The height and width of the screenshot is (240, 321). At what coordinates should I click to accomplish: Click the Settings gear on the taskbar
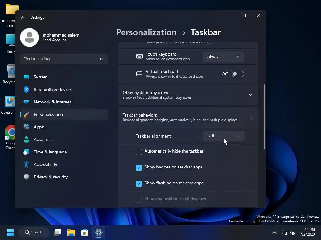click(98, 232)
